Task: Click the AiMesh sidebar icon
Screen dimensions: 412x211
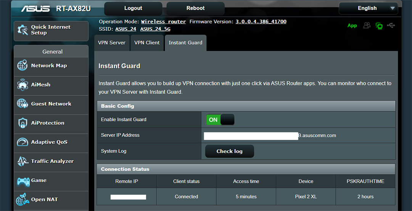Action: click(x=23, y=84)
